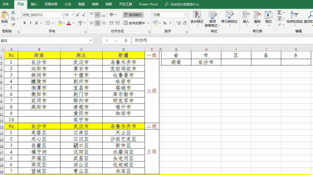This screenshot has width=313, height=175.
Task: Decrease decimal places icon
Action: click(185, 23)
